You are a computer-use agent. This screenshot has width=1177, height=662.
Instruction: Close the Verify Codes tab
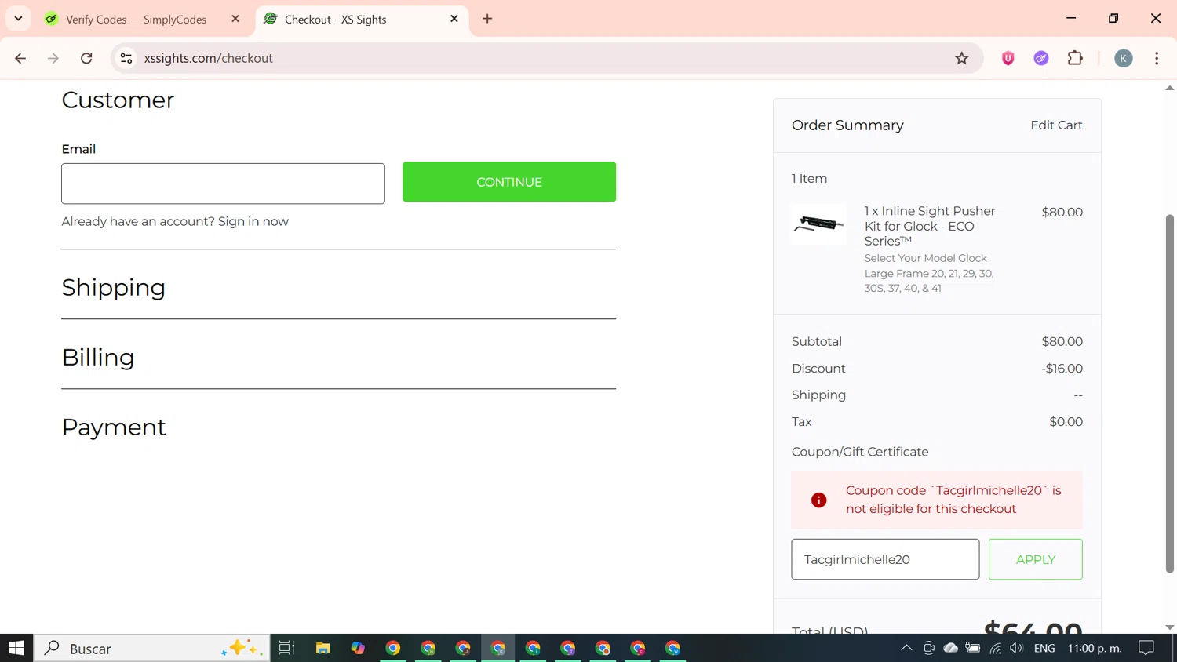click(x=235, y=19)
